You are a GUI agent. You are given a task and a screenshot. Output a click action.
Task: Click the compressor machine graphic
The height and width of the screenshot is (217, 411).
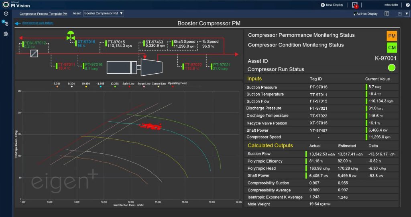[134, 67]
